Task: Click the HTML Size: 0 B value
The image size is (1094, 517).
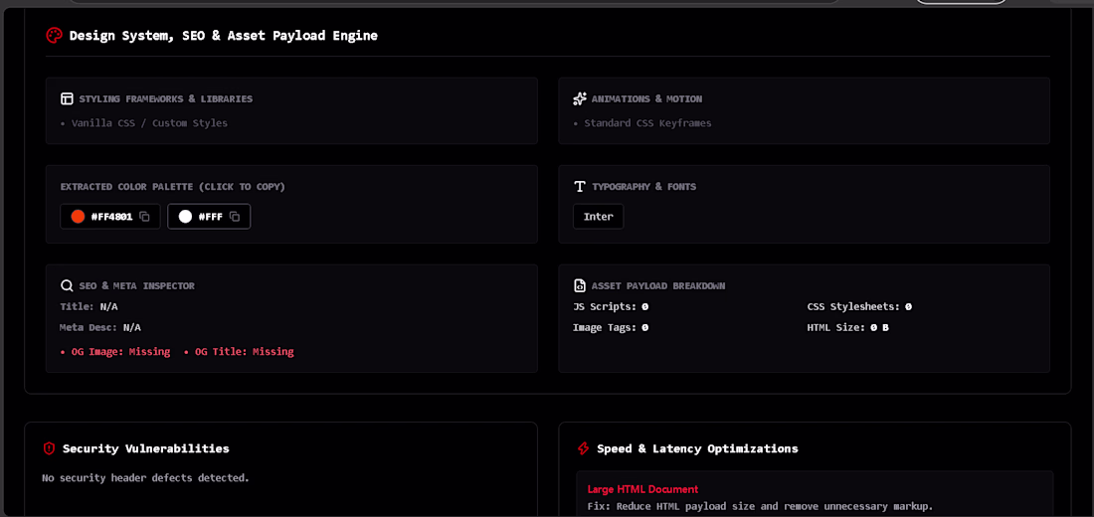Action: [847, 326]
